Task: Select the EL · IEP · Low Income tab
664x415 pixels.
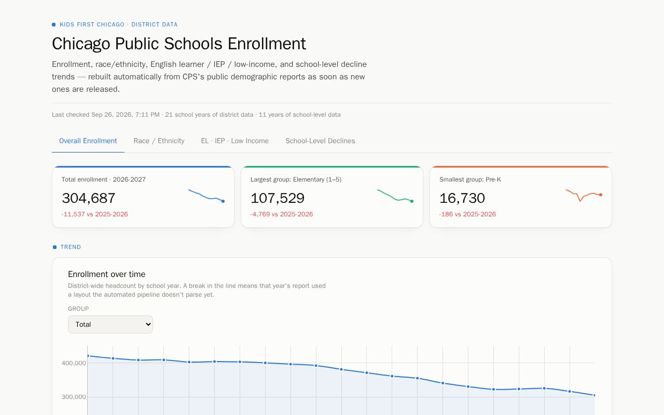Action: coord(235,141)
